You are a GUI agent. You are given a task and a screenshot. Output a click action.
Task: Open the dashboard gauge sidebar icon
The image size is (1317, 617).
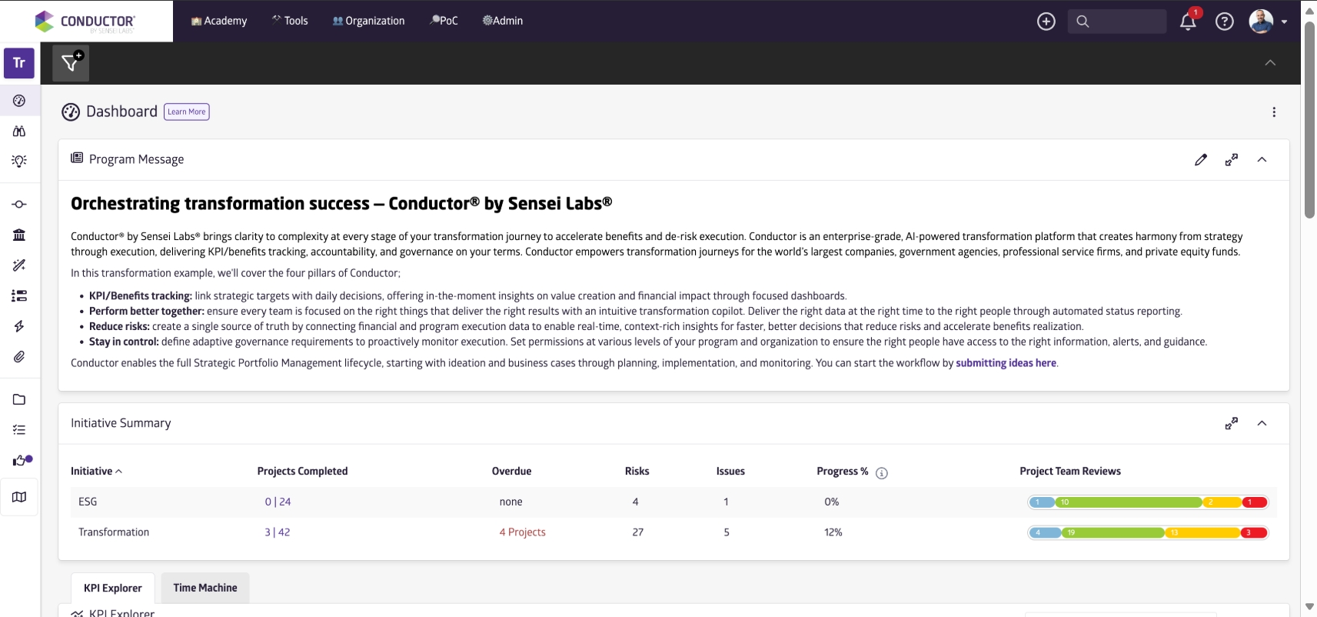click(x=19, y=101)
